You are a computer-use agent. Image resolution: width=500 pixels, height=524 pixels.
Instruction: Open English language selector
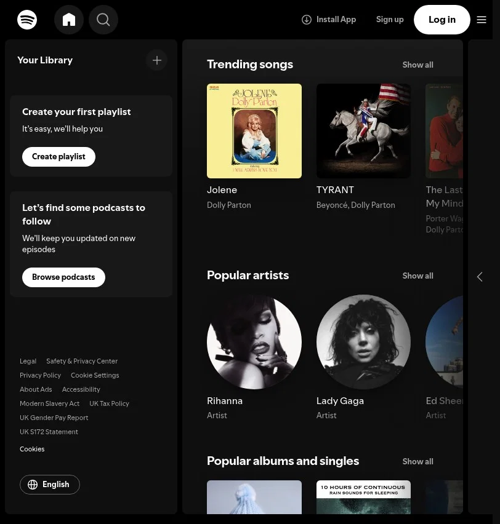click(50, 485)
